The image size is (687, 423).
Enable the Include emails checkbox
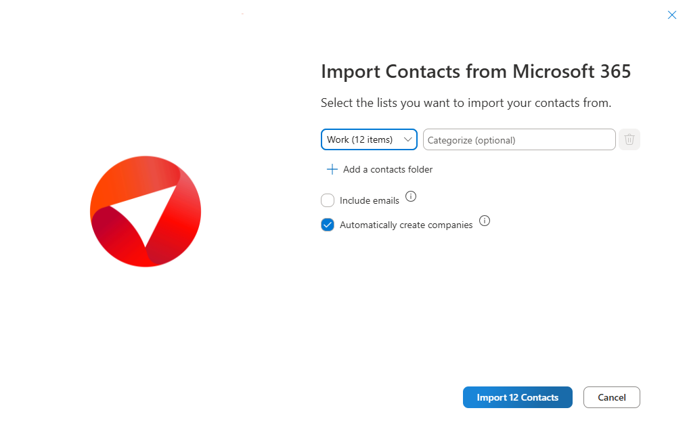(x=328, y=200)
